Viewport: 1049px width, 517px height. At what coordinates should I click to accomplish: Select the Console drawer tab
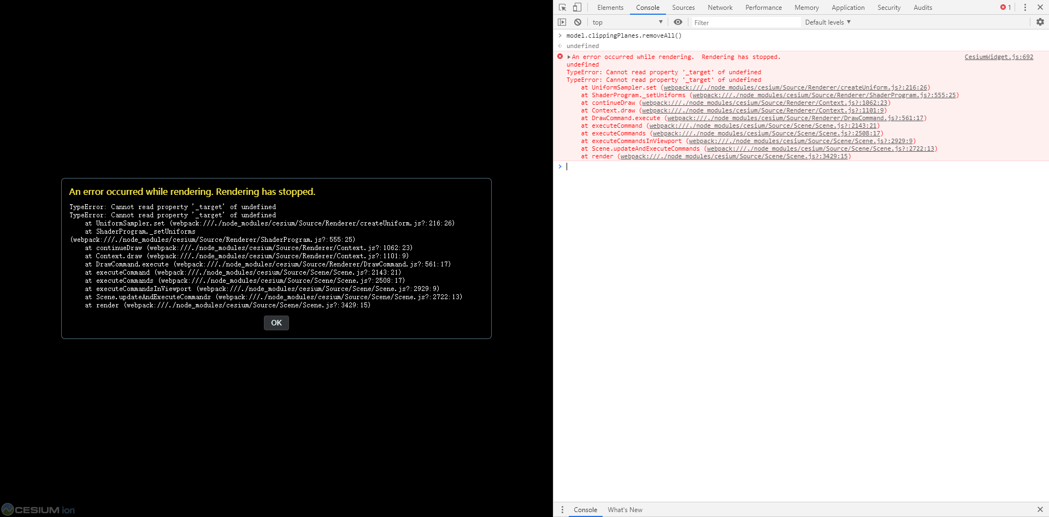coord(585,509)
